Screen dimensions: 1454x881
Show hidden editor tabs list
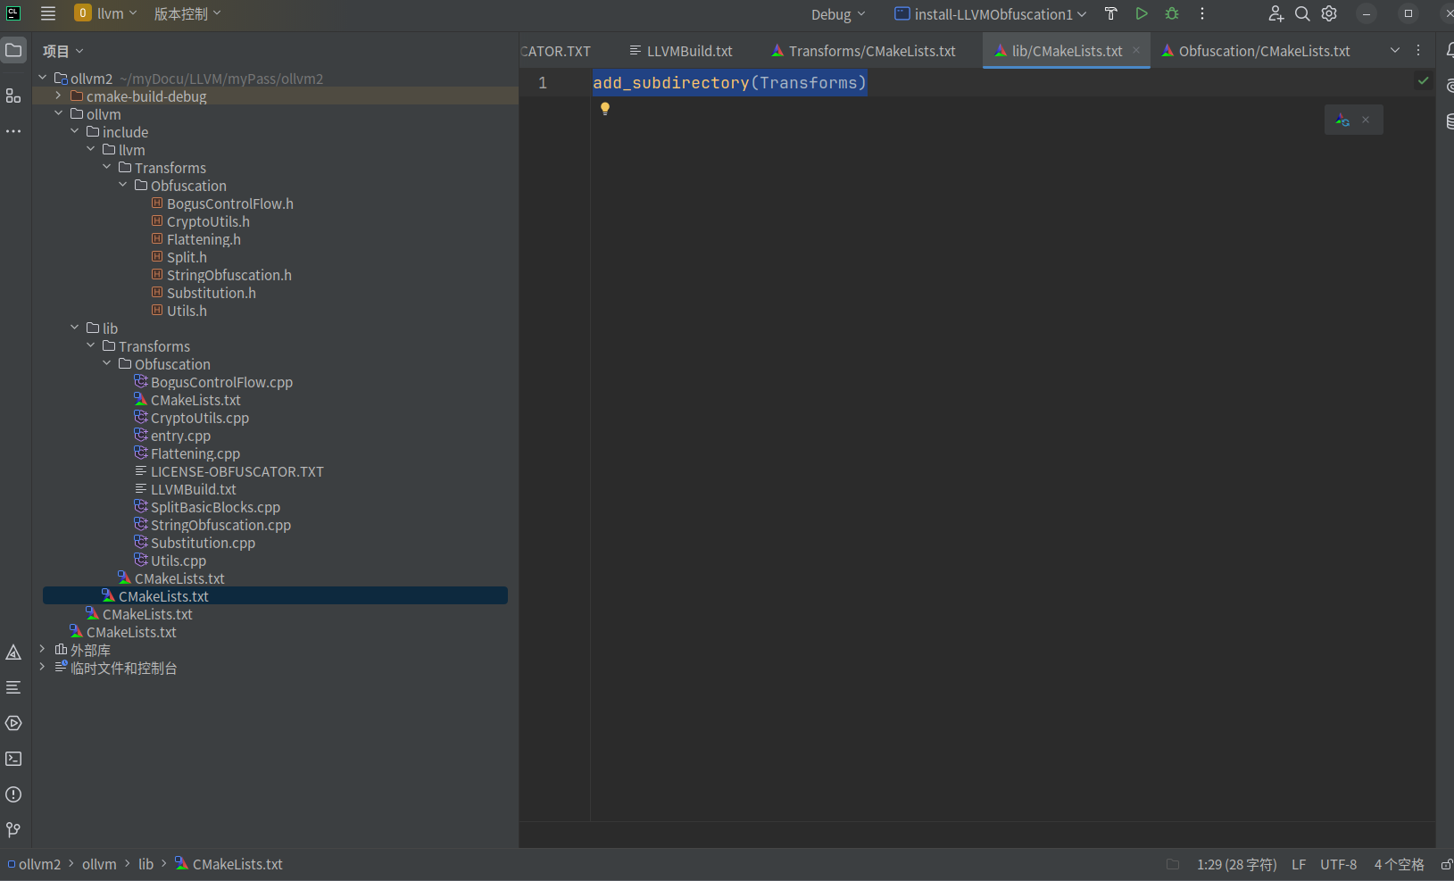point(1395,51)
